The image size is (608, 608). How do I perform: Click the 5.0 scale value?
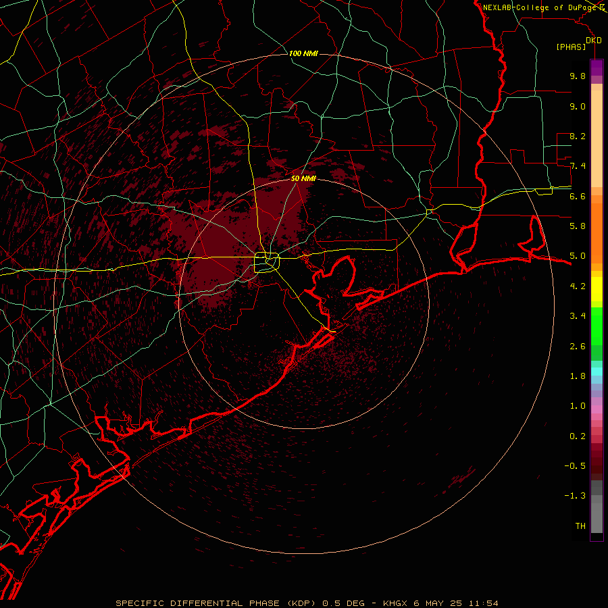pyautogui.click(x=578, y=256)
